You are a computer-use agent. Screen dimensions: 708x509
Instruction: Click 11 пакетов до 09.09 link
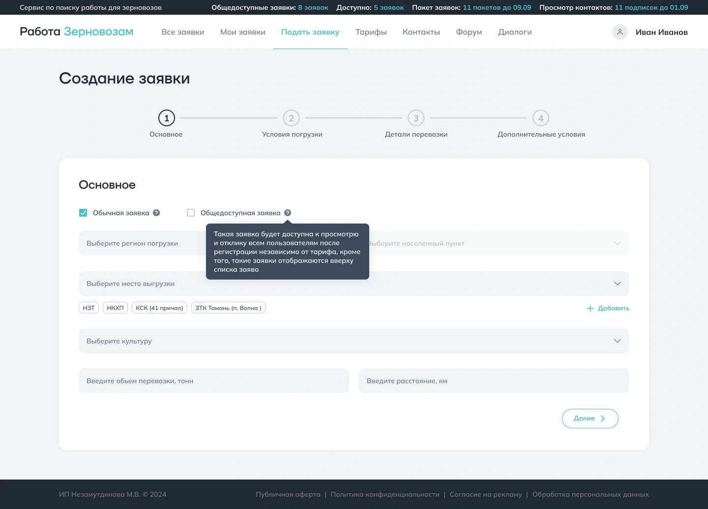click(497, 7)
